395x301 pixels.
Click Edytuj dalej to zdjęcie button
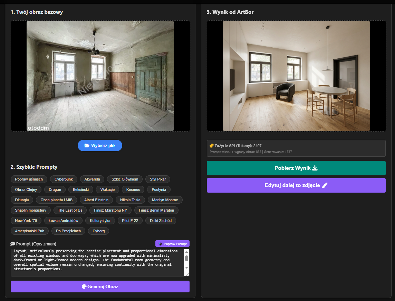(296, 185)
